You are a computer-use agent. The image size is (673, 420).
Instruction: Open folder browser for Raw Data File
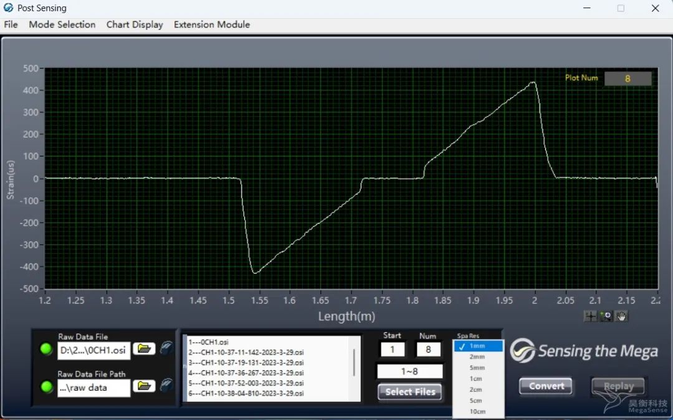coord(145,349)
